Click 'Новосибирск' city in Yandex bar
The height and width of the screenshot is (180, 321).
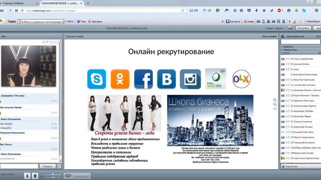tap(313, 21)
